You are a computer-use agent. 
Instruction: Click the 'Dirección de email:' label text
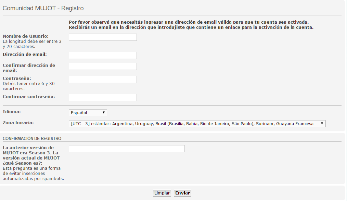click(25, 54)
